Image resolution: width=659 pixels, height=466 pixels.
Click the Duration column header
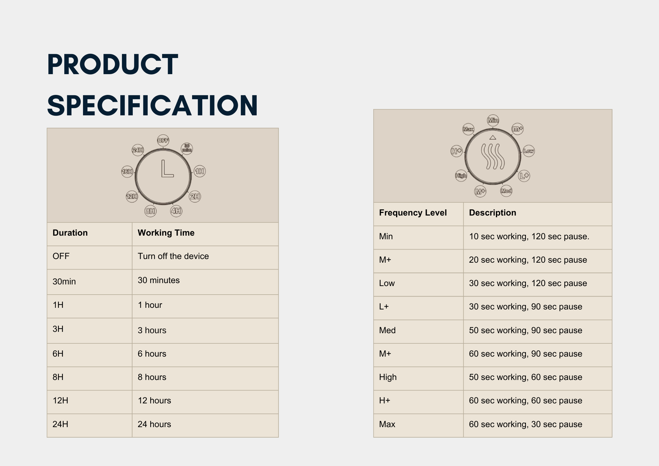tap(70, 233)
